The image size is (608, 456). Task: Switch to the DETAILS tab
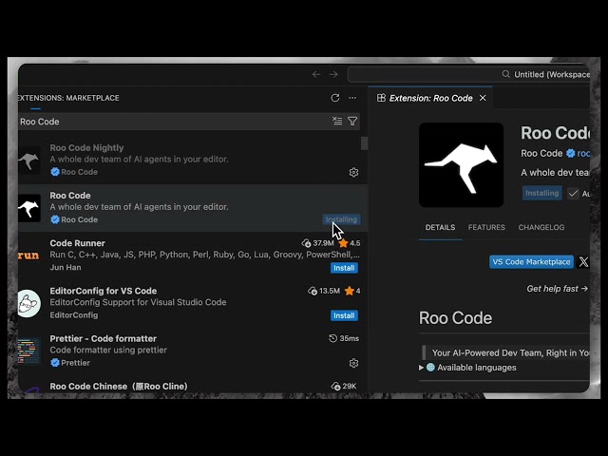click(x=440, y=227)
